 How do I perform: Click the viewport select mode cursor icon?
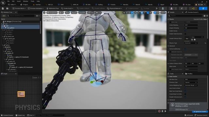[124, 13]
